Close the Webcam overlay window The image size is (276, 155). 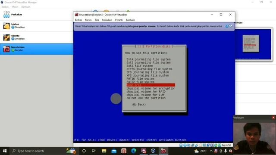(273, 118)
